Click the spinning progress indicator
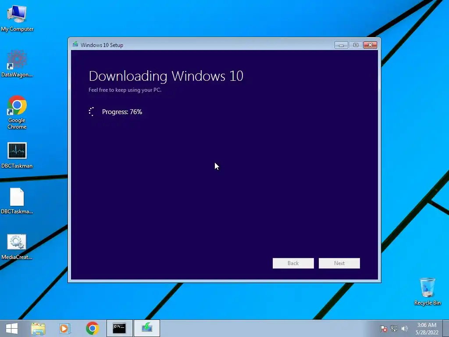The width and height of the screenshot is (449, 337). [x=91, y=111]
